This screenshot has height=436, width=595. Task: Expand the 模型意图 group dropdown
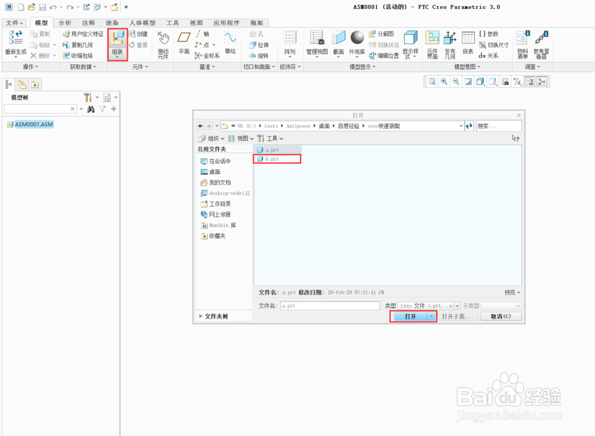[467, 67]
